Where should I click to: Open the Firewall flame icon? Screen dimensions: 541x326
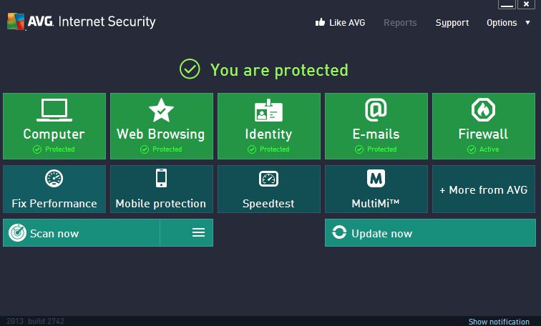pos(483,110)
